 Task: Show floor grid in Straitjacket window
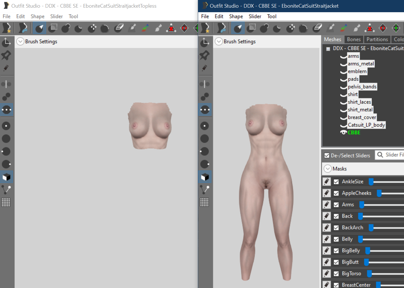[x=204, y=202]
